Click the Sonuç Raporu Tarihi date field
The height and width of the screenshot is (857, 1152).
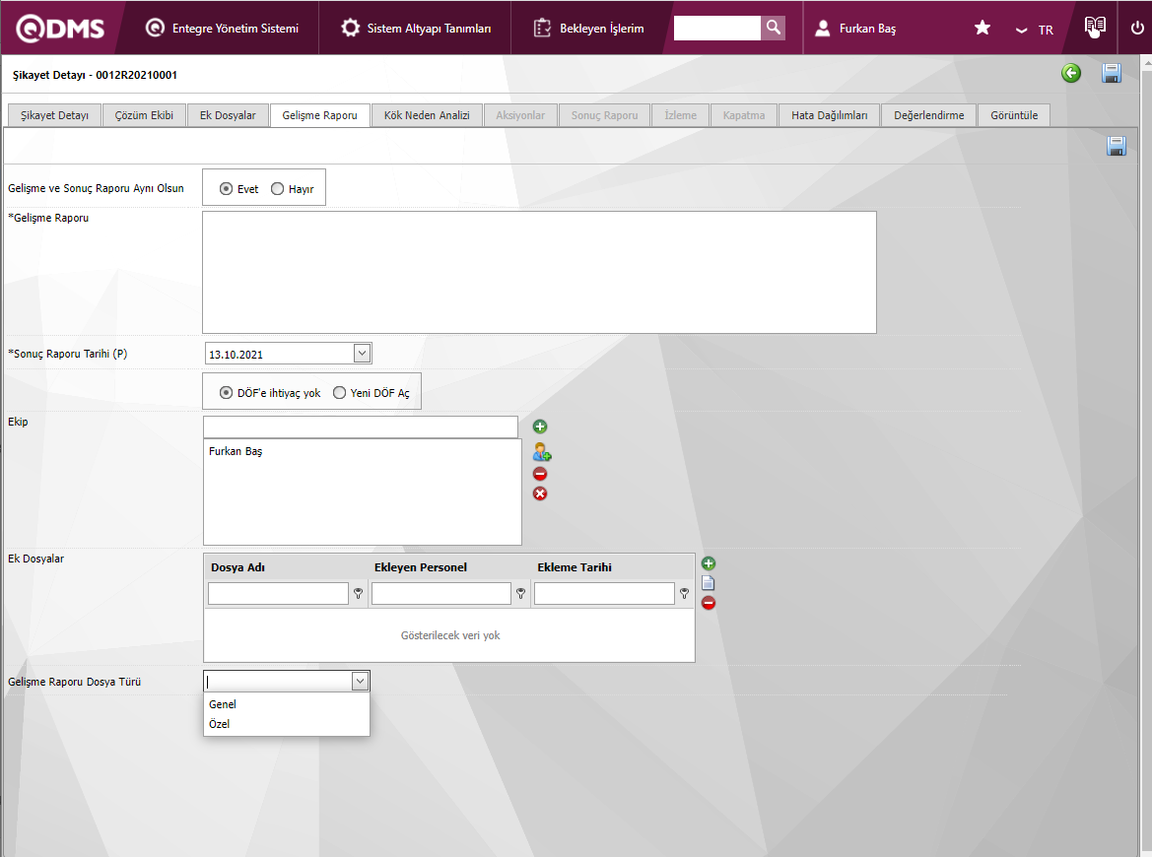click(280, 354)
